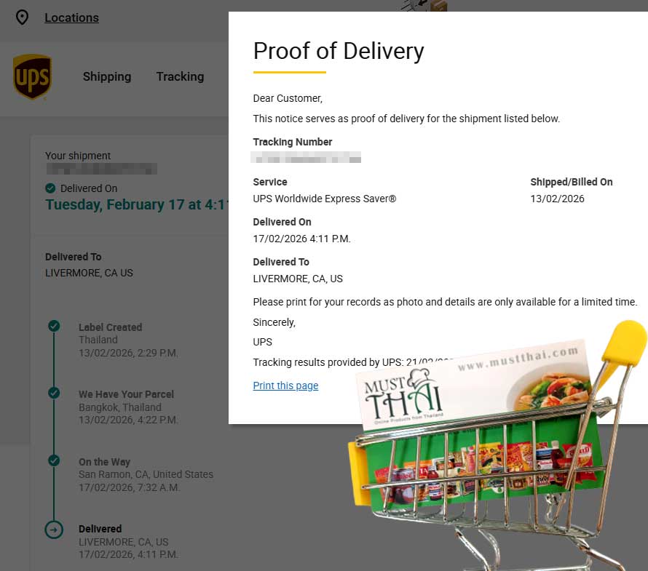Select the Label Created checkmark milestone

[54, 326]
